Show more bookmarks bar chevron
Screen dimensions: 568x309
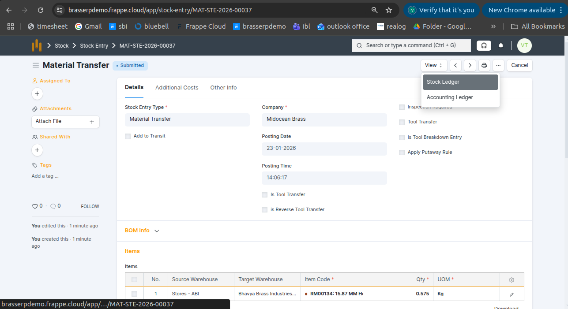493,26
